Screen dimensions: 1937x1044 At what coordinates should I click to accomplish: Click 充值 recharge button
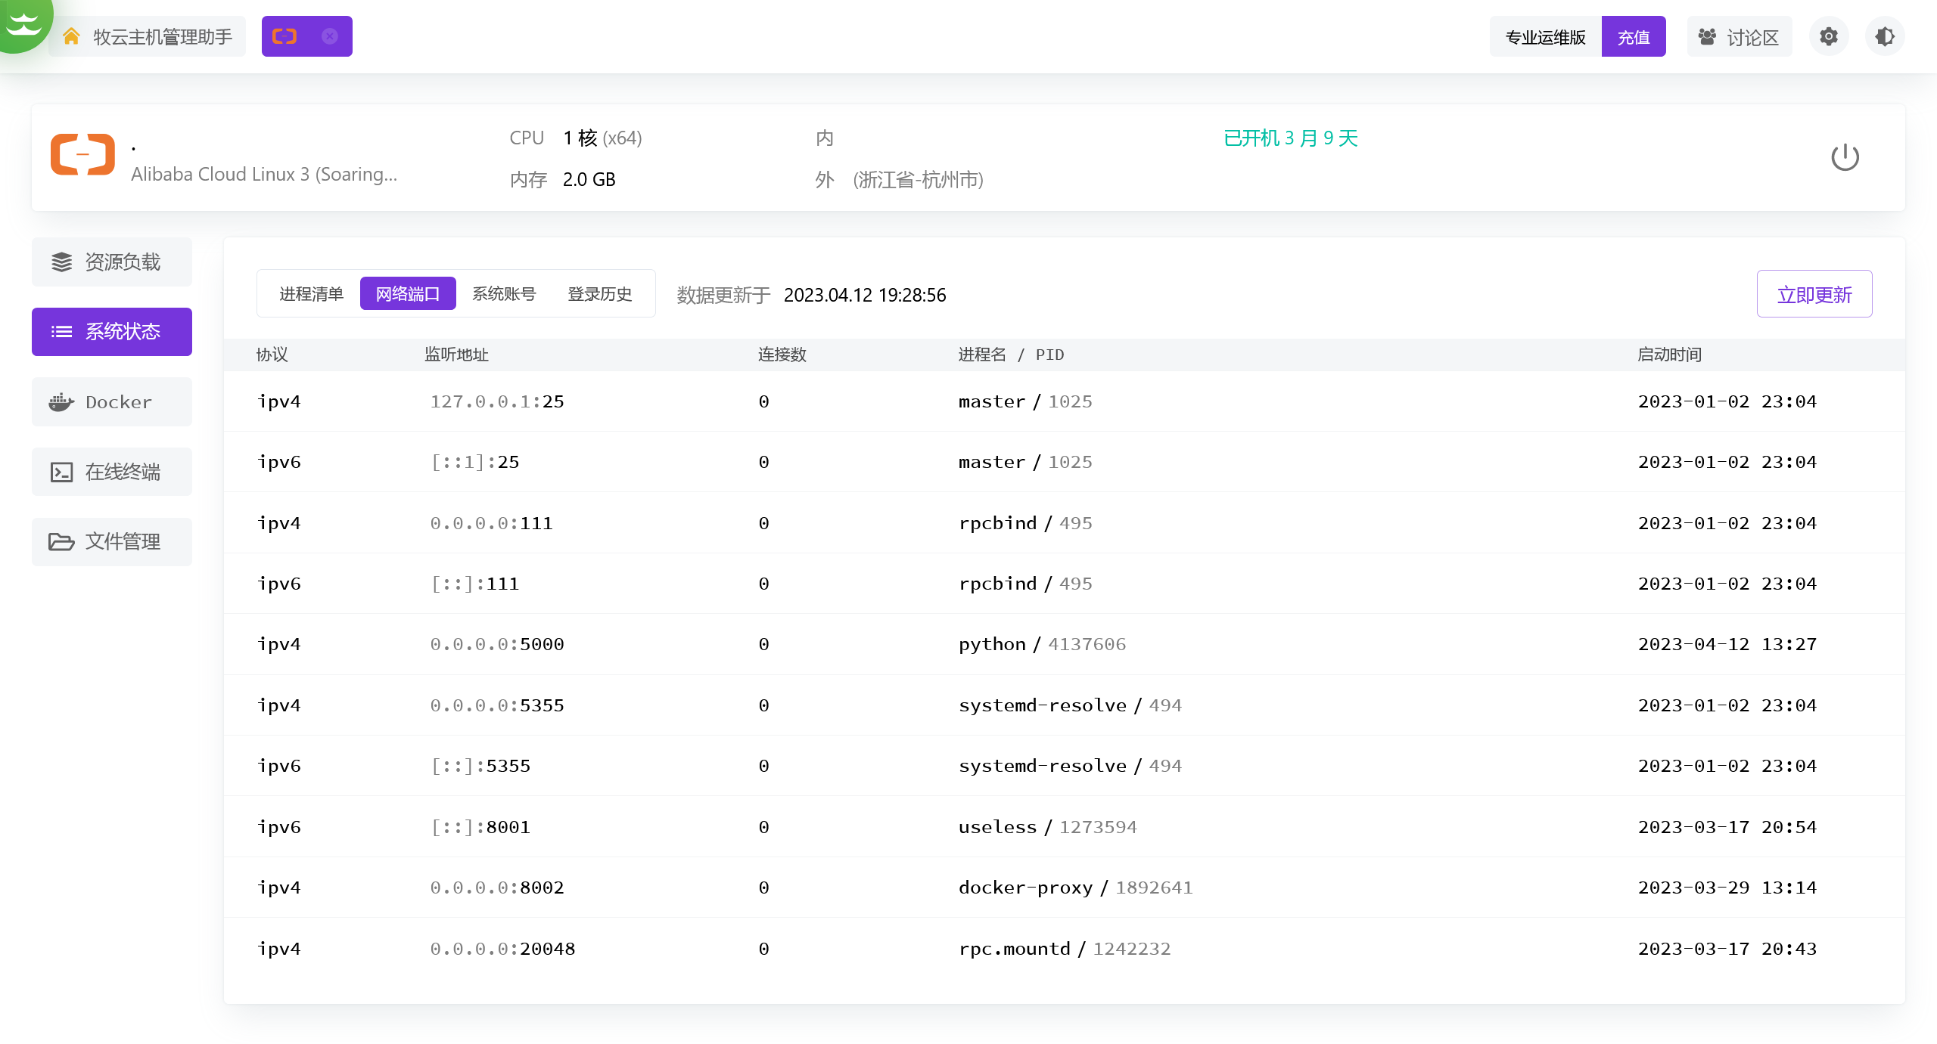point(1633,36)
